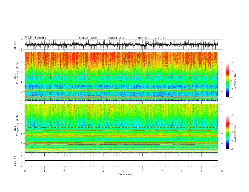Click time axis tick label '4'
The image size is (249, 192).
[103, 171]
